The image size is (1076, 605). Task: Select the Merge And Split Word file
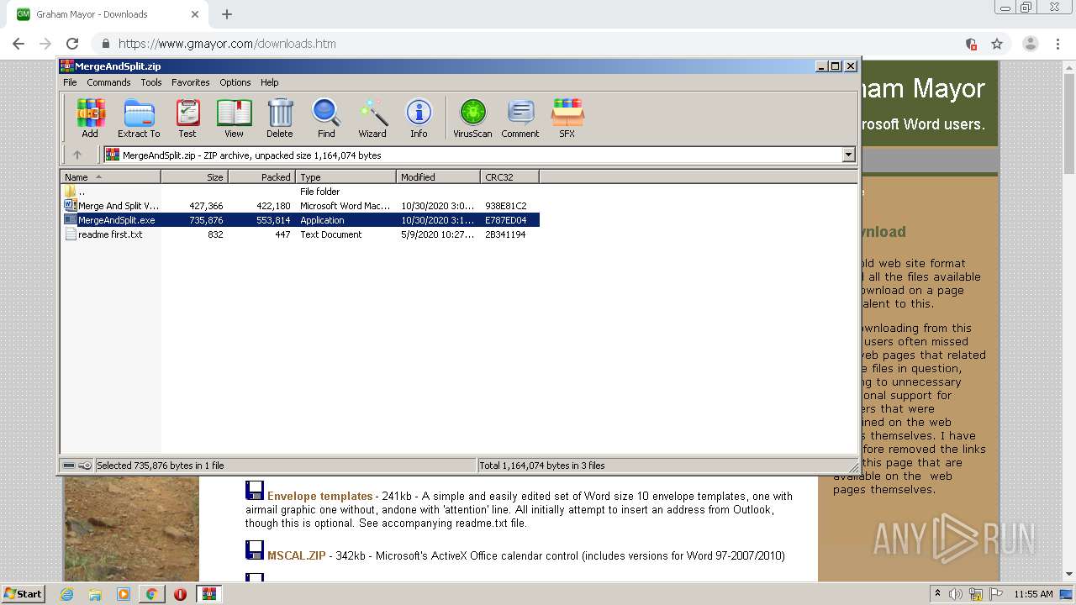point(300,206)
